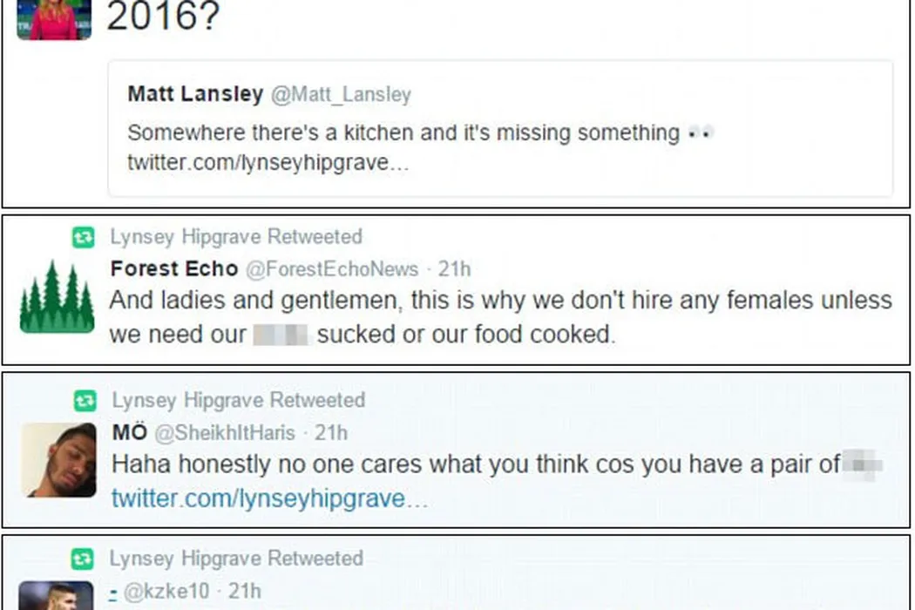915x610 pixels.
Task: Open Forest Echo's pine tree avatar
Action: (57, 296)
